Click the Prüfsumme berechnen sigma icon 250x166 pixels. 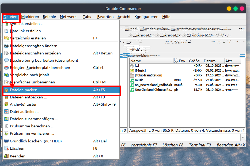click(x=6, y=126)
